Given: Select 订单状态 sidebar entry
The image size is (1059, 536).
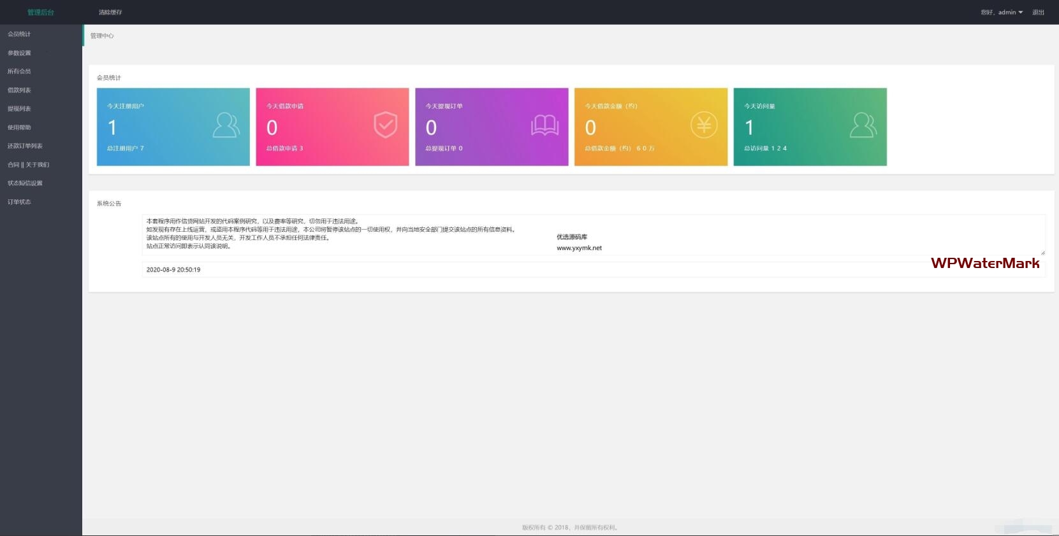Looking at the screenshot, I should click(19, 202).
